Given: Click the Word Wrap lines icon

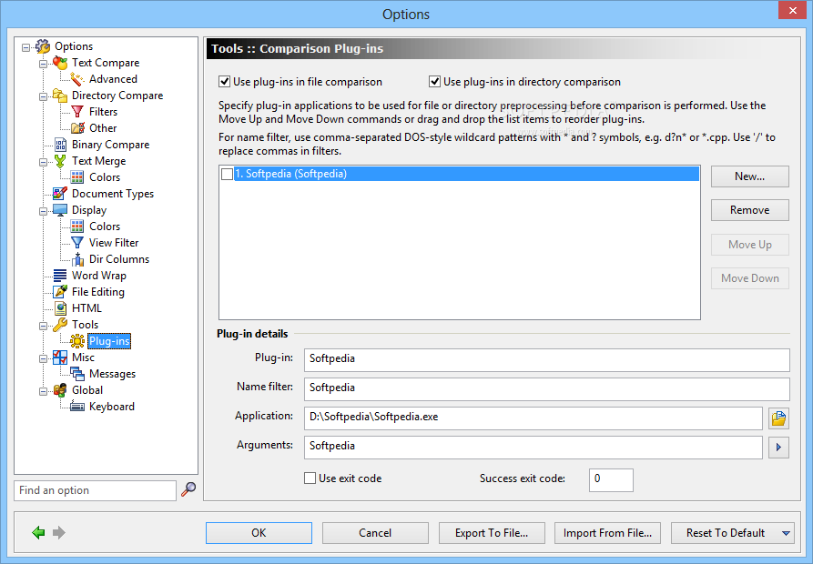Looking at the screenshot, I should pyautogui.click(x=60, y=276).
